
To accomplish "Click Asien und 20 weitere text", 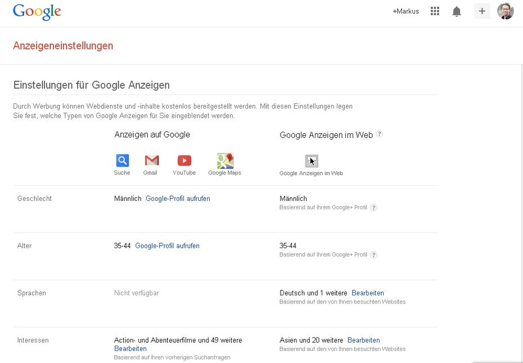I will pos(311,340).
